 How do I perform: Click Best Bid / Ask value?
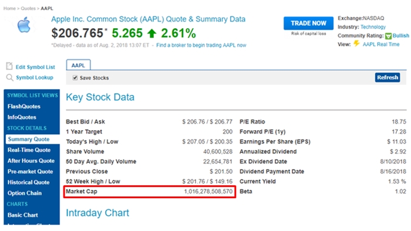click(207, 121)
